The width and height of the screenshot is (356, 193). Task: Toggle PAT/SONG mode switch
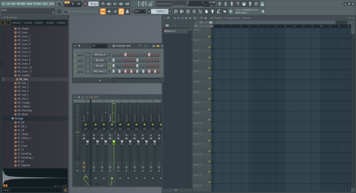click(x=67, y=3)
